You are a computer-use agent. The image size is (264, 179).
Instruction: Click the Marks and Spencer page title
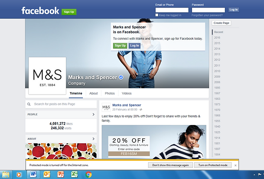(x=92, y=77)
